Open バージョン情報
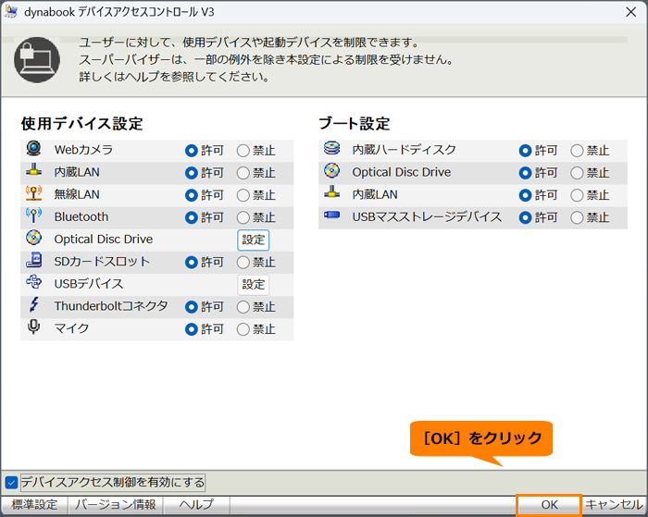This screenshot has height=517, width=648. [116, 505]
